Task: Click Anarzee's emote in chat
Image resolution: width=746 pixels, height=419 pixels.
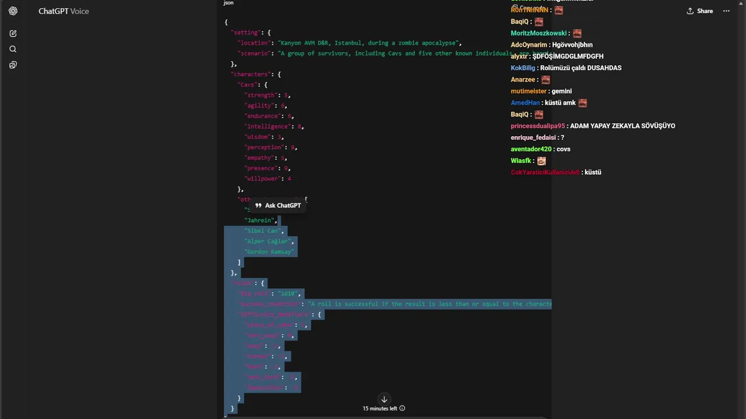Action: [x=546, y=80]
